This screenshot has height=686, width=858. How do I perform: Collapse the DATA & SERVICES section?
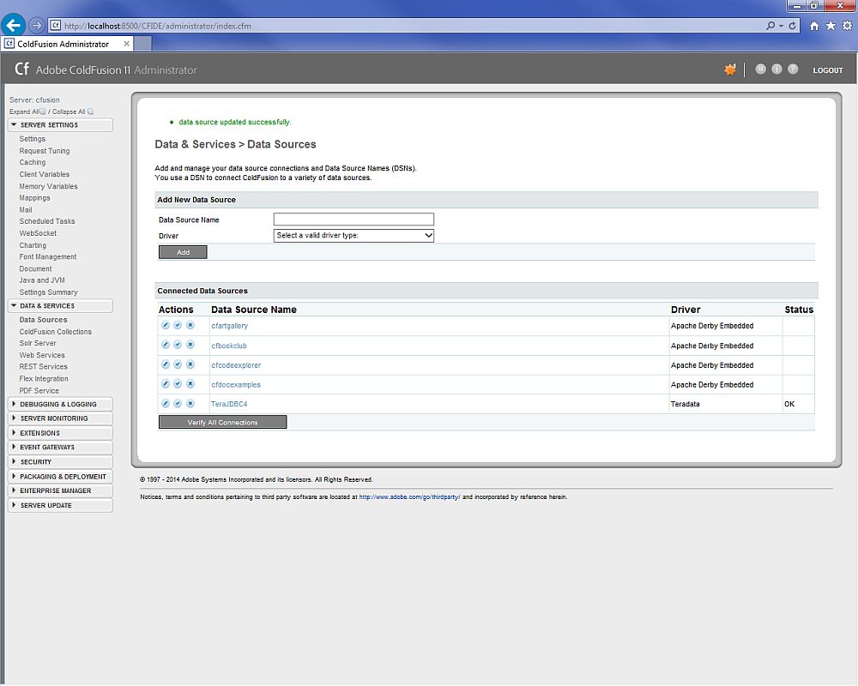click(x=60, y=306)
